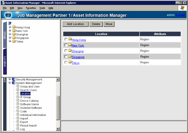Image resolution: width=188 pixels, height=133 pixels.
Task: Click the navigation tree scroll down arrow
Action: pyautogui.click(x=58, y=129)
